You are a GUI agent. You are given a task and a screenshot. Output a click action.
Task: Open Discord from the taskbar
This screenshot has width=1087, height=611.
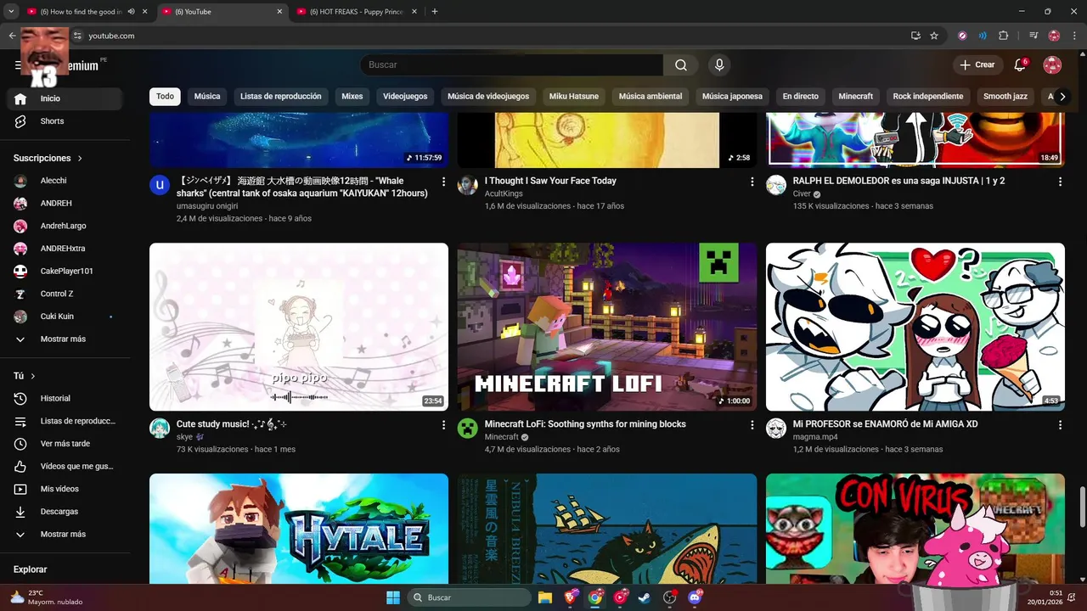pyautogui.click(x=696, y=597)
